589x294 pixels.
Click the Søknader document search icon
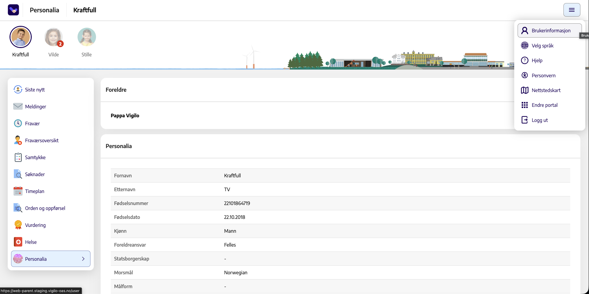click(18, 174)
